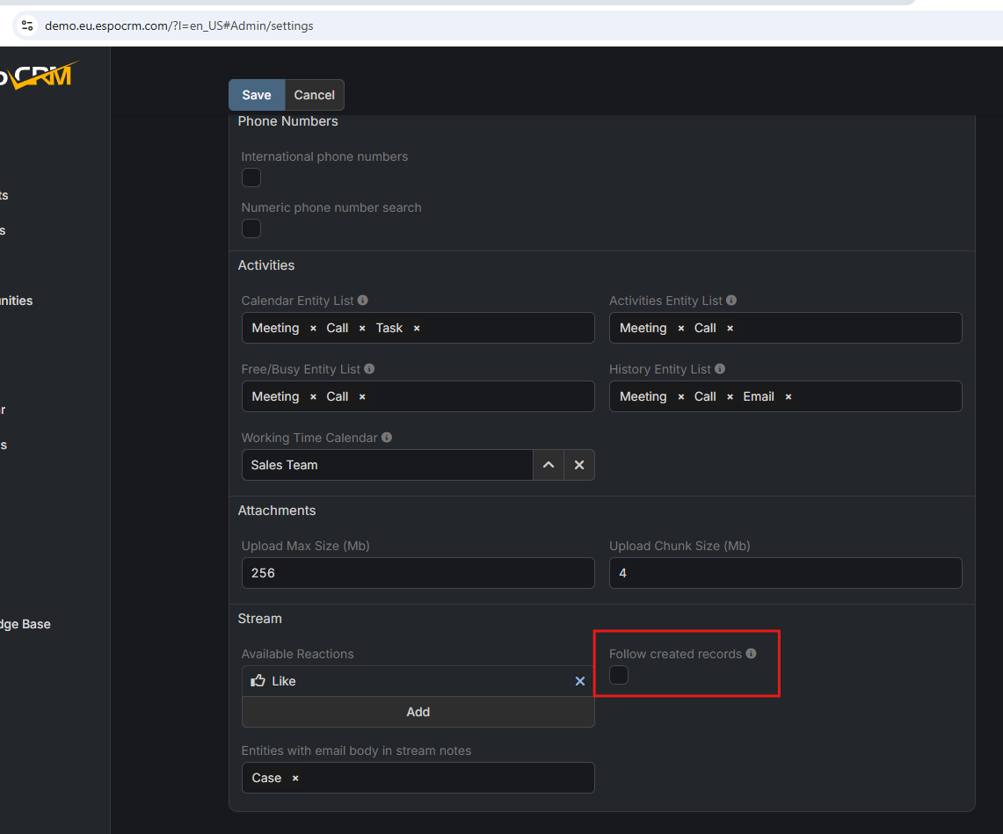Enable International phone numbers checkbox
This screenshot has height=834, width=1003.
pyautogui.click(x=251, y=178)
